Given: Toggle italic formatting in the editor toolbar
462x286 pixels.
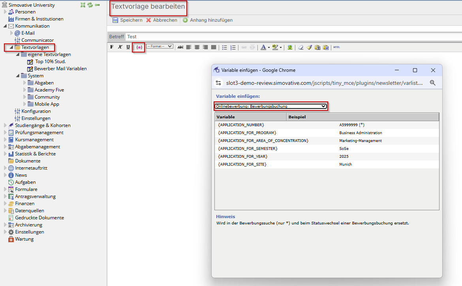Looking at the screenshot, I should (120, 47).
